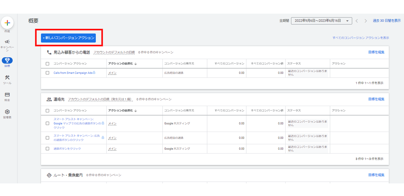Click 目標を編集 for 見込み顧客からの電話
This screenshot has width=404, height=196.
click(376, 52)
